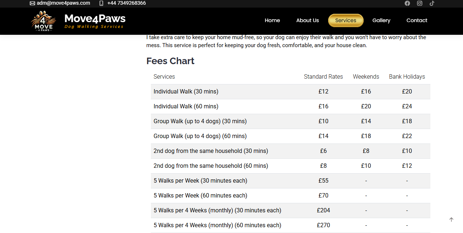Click the envelope email icon
Viewport: 463px width, 233px height.
(32, 3)
